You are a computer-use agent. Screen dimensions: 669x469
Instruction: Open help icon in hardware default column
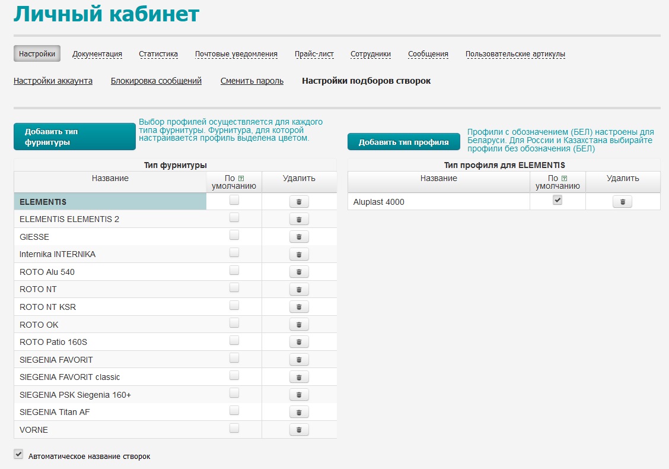click(x=241, y=178)
